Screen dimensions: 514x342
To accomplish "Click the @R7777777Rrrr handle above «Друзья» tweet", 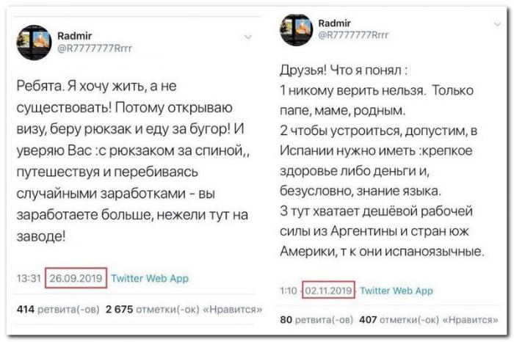I will [x=352, y=34].
